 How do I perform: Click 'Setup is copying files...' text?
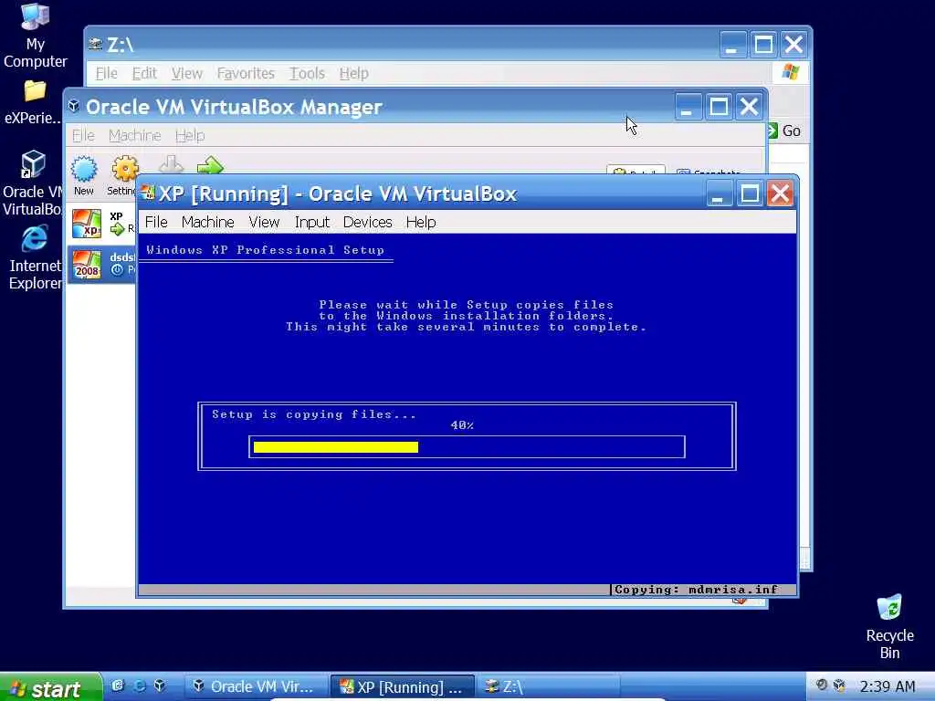[314, 414]
